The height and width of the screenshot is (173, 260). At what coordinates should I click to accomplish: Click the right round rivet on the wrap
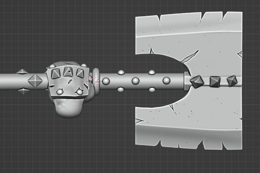(x=79, y=92)
